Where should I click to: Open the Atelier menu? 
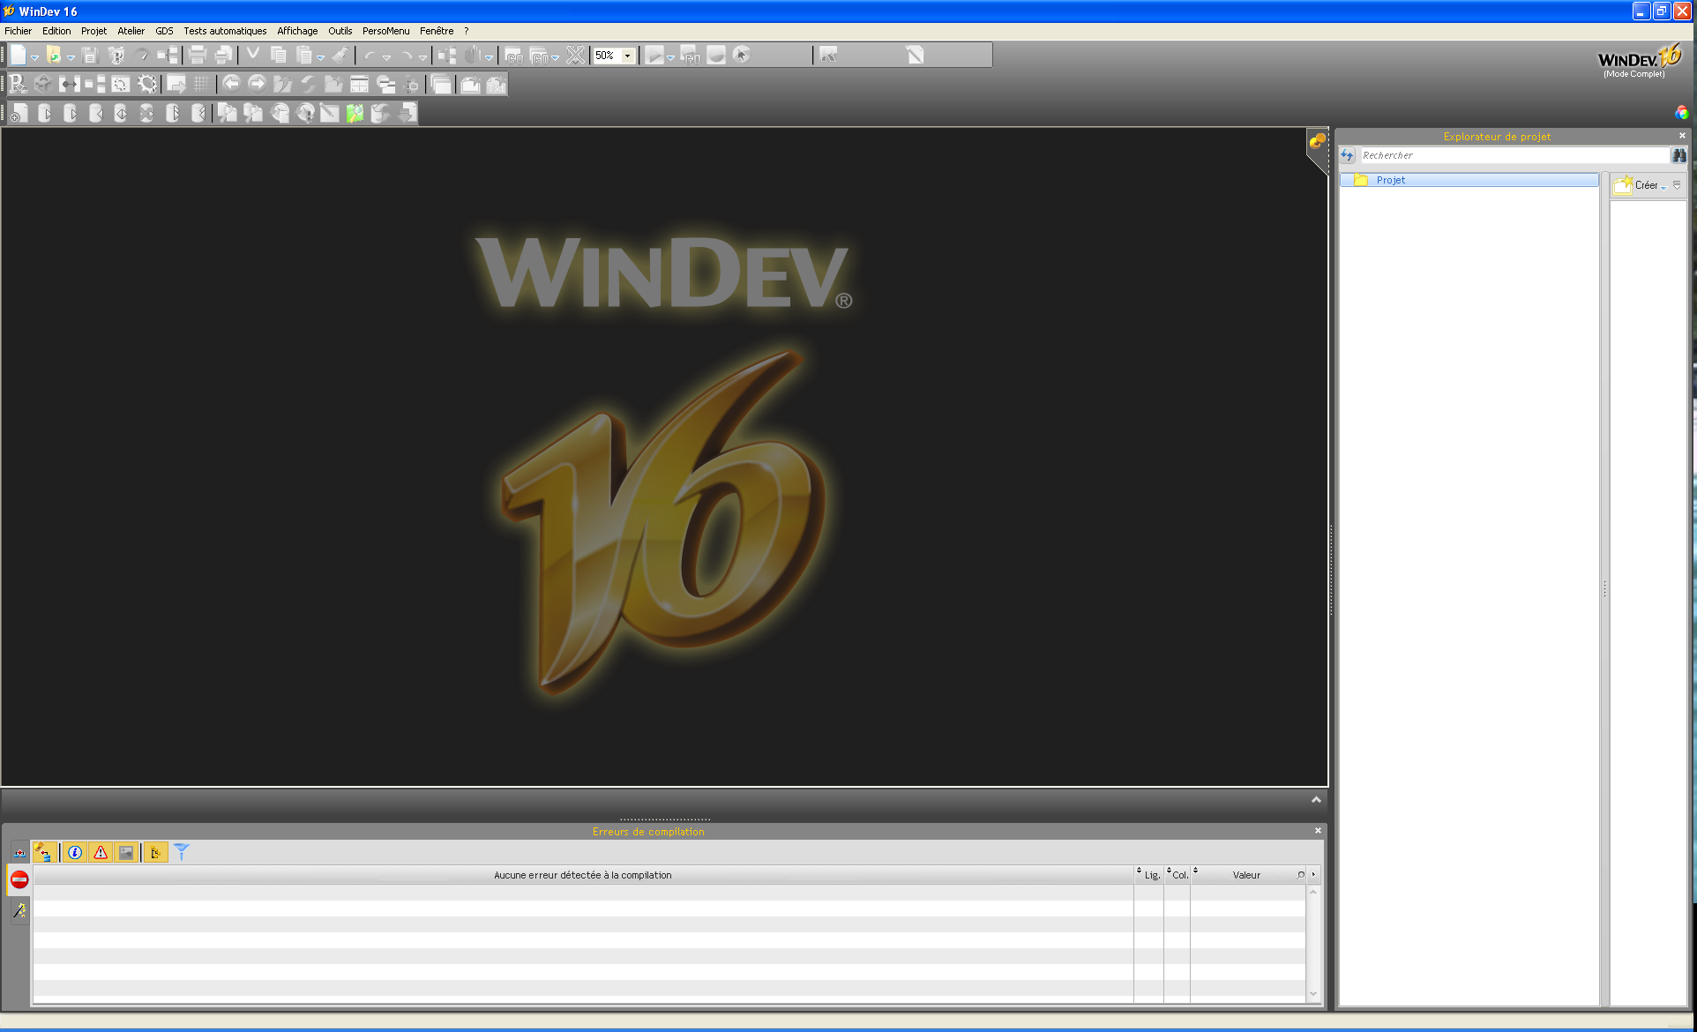(x=131, y=31)
